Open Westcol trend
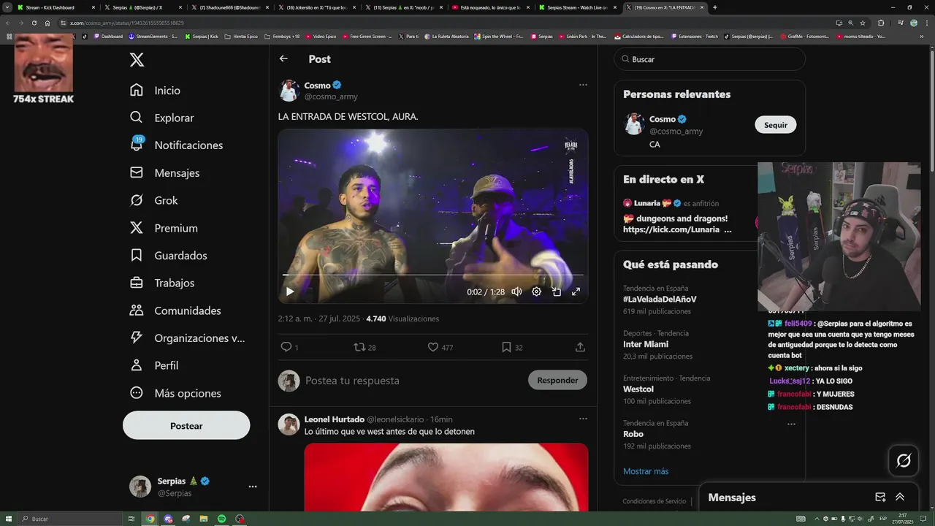The width and height of the screenshot is (935, 526). [638, 389]
